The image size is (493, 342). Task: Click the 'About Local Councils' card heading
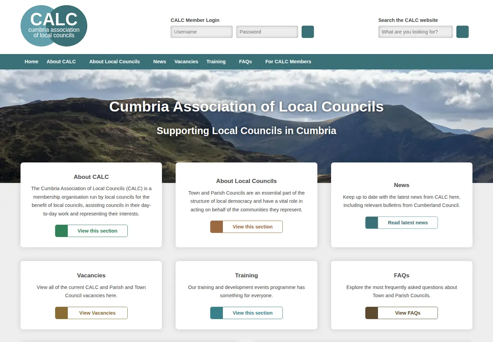pyautogui.click(x=246, y=181)
